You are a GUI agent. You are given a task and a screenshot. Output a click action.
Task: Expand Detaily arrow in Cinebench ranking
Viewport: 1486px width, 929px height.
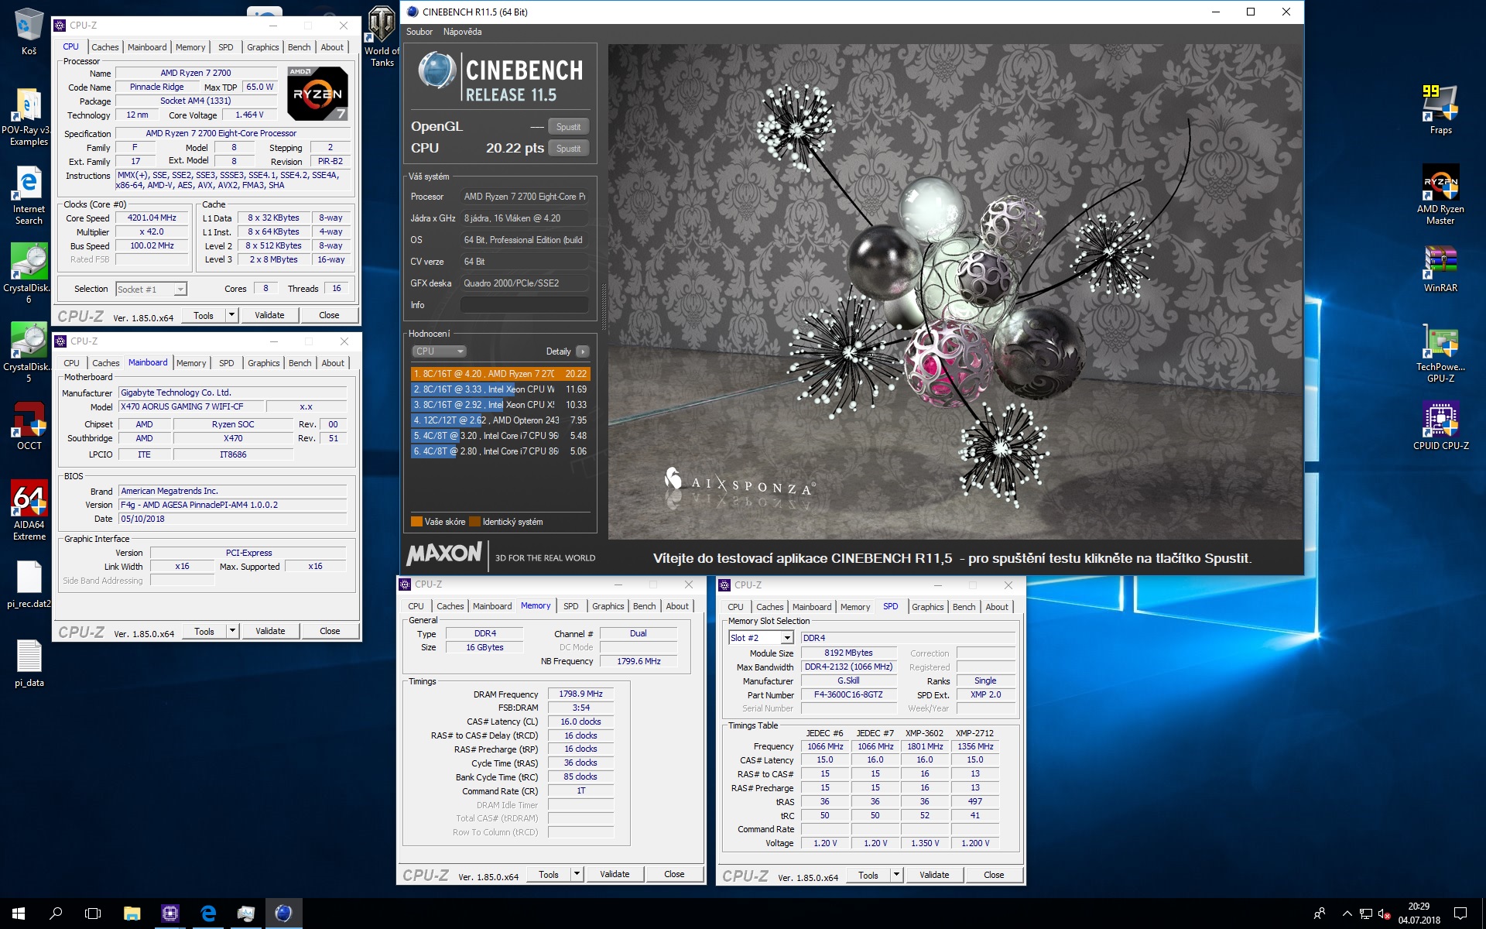coord(582,351)
